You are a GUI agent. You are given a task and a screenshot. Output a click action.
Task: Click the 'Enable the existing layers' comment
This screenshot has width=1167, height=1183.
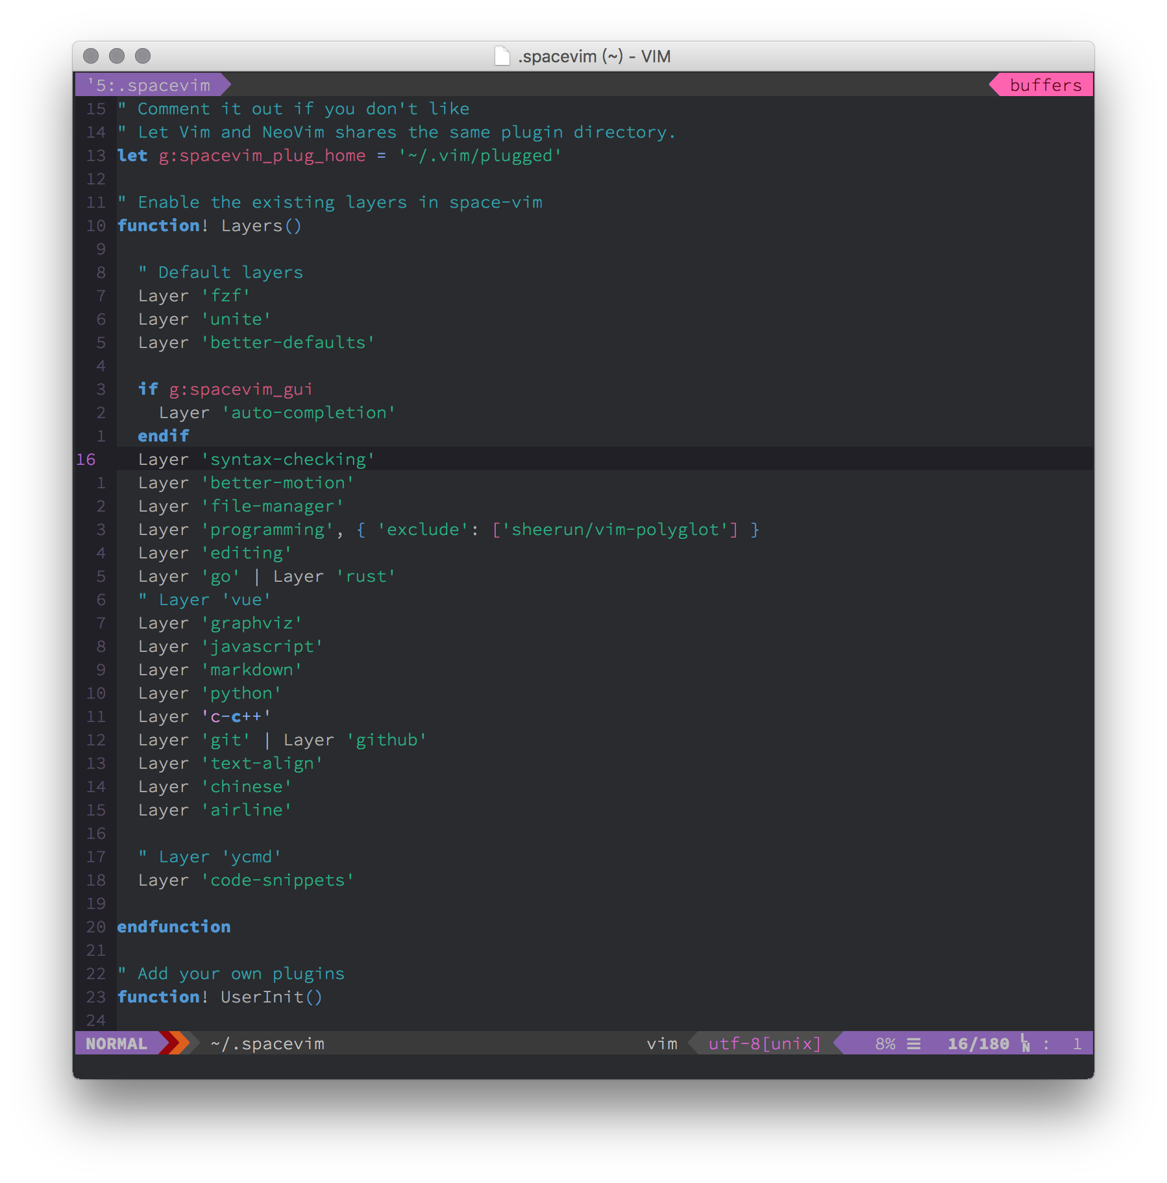pos(330,202)
